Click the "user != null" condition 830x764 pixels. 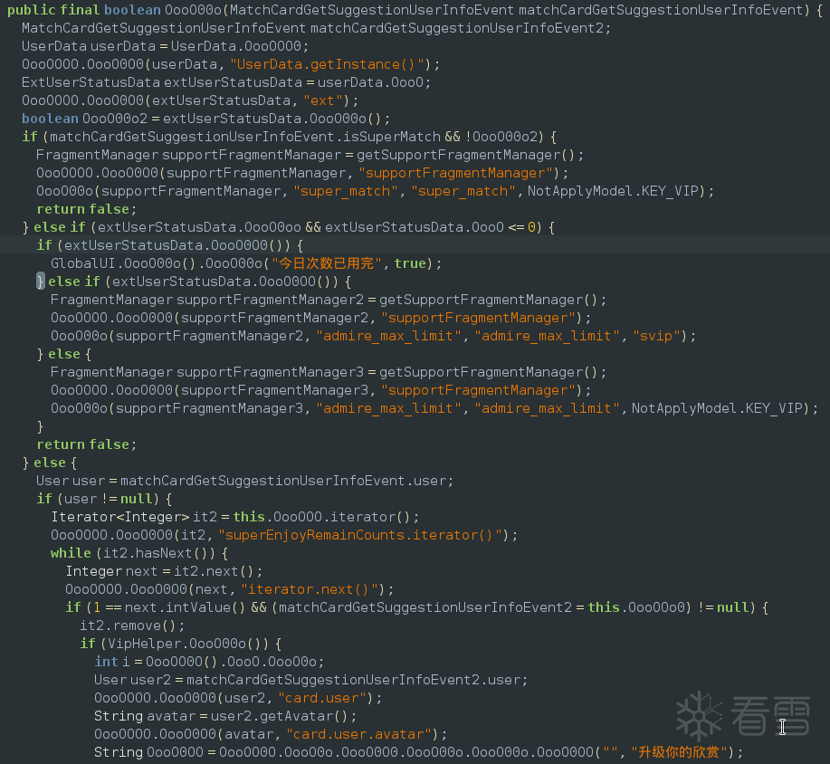click(109, 500)
